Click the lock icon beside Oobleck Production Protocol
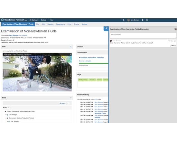Viewport: 177px width, 141px height. coord(79,58)
